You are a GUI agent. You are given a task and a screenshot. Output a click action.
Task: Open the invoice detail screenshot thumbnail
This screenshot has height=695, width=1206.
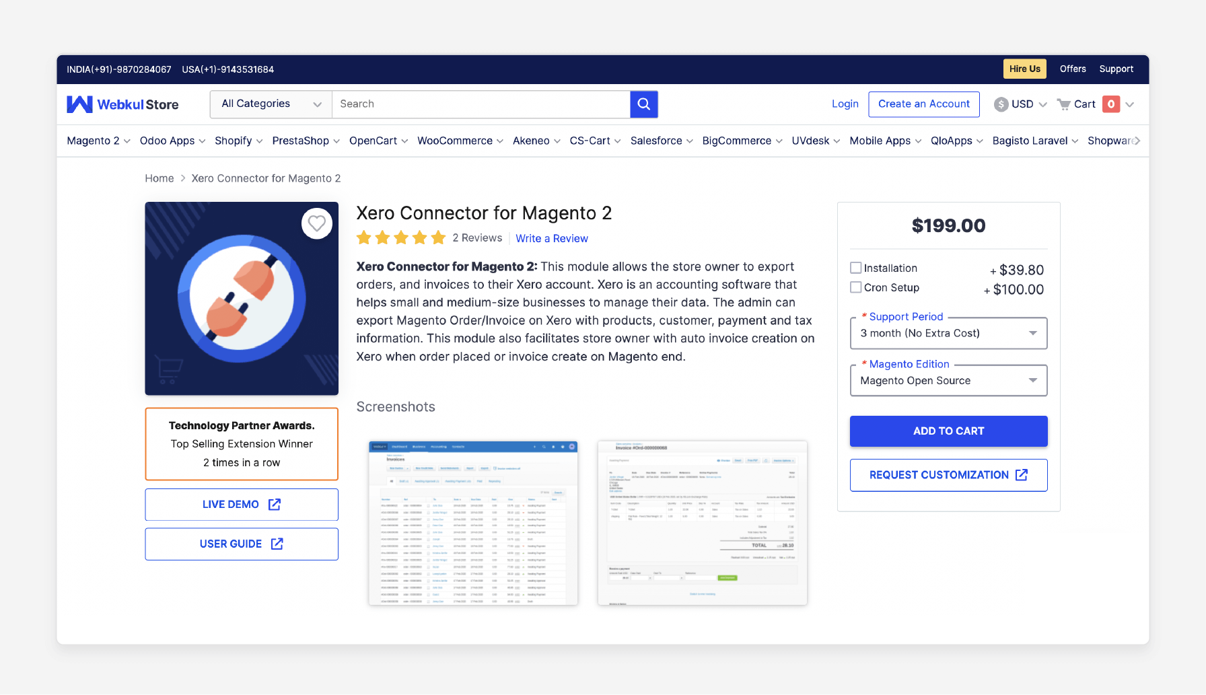[703, 523]
